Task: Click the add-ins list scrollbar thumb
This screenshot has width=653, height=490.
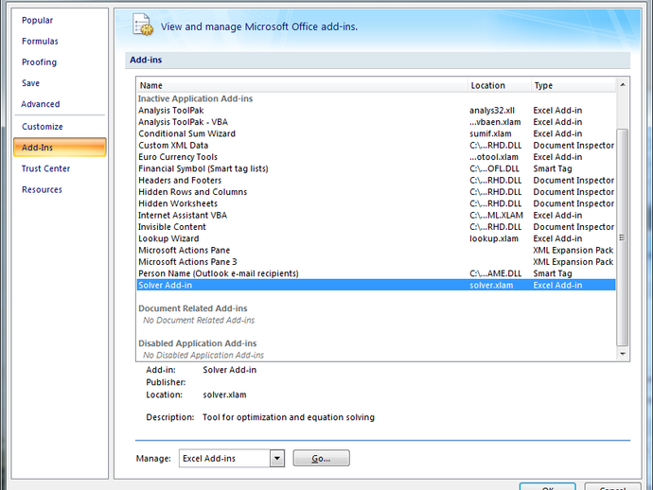Action: (623, 237)
